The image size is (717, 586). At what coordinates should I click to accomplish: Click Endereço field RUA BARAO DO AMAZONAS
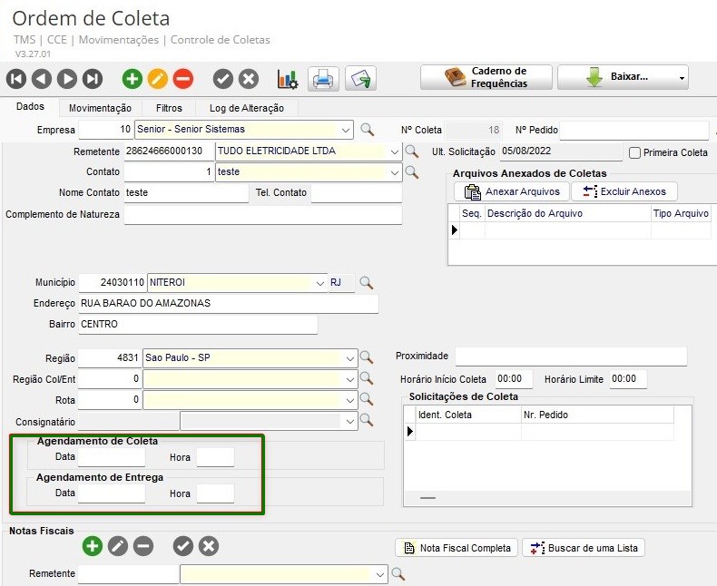[229, 304]
